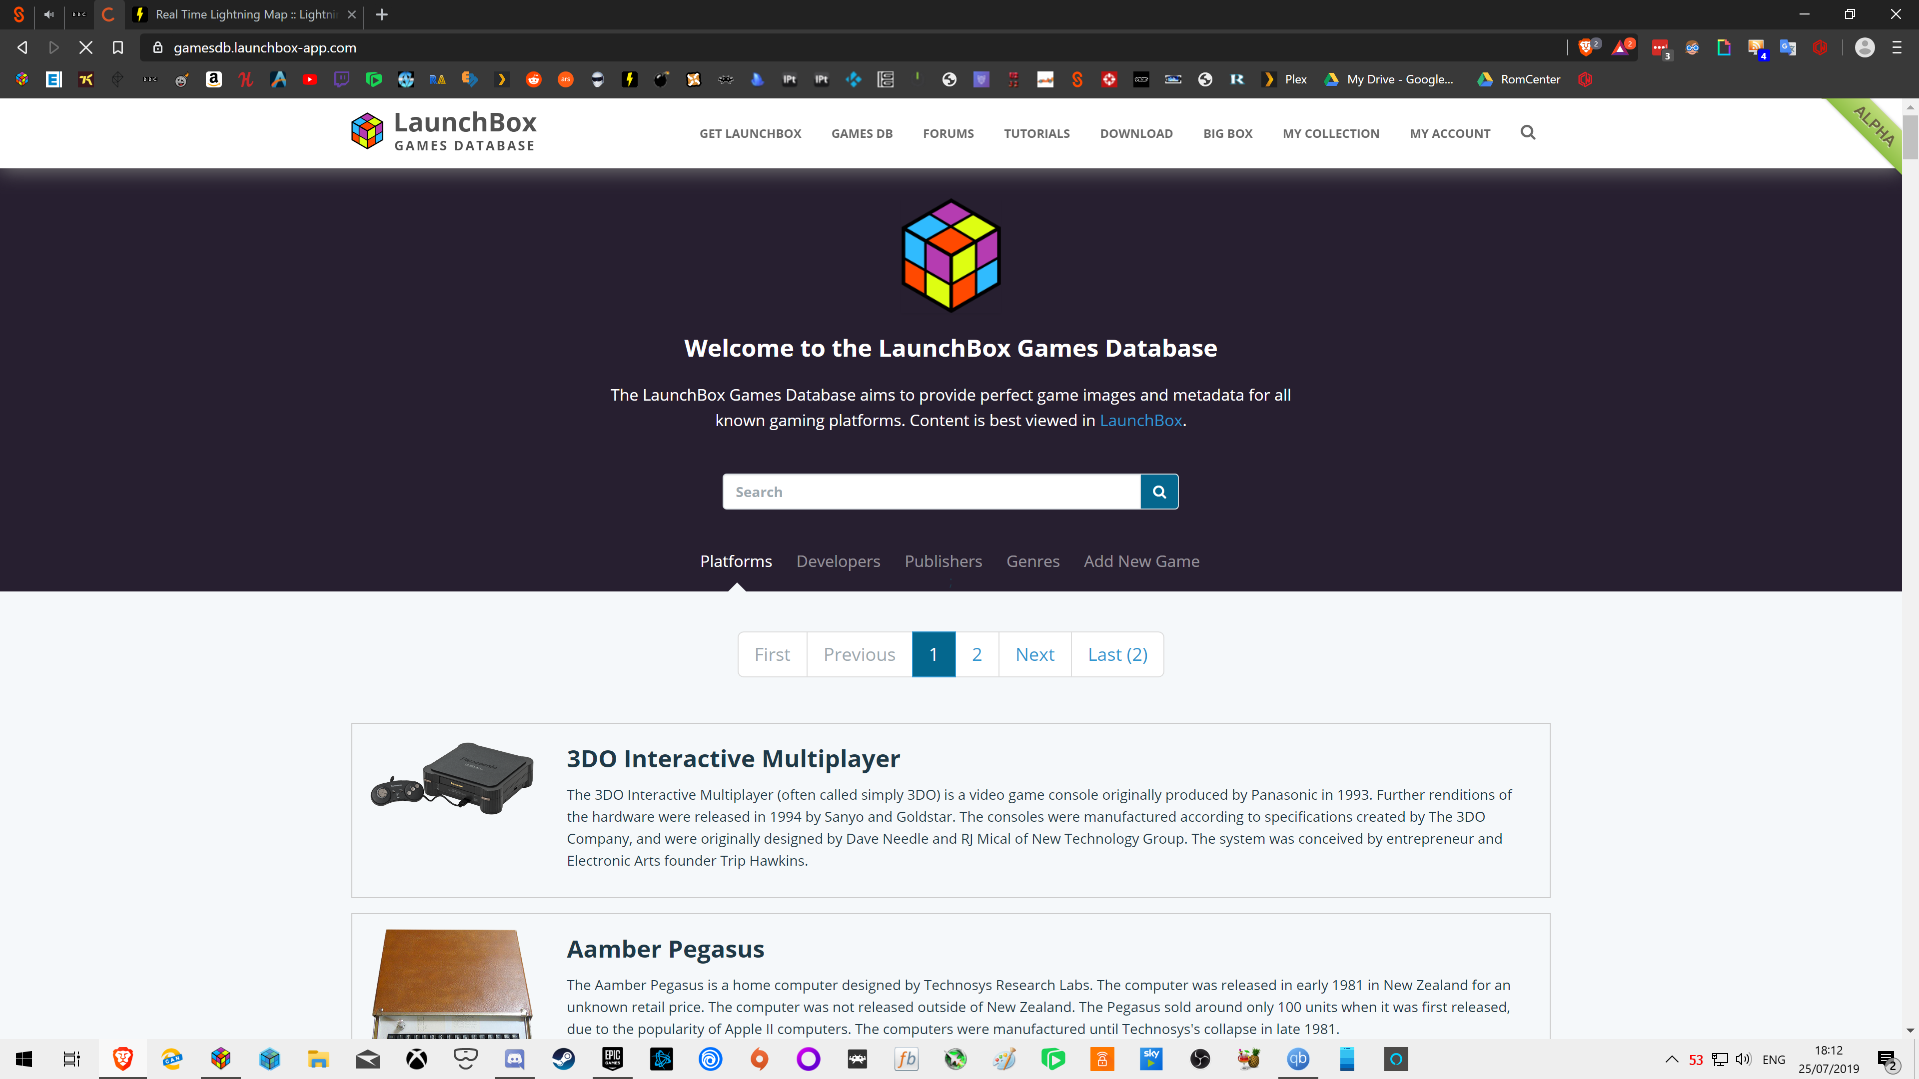Bookmark this page with the bookmark icon
Screen dimensions: 1919x1079
118,47
